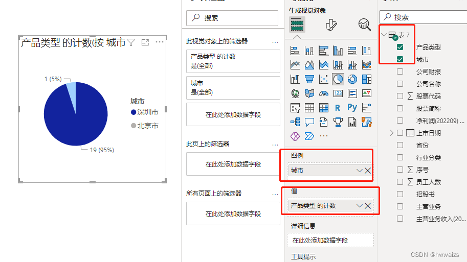Select the globe map visual
Viewport: 467px width, 262px height.
coord(295,93)
